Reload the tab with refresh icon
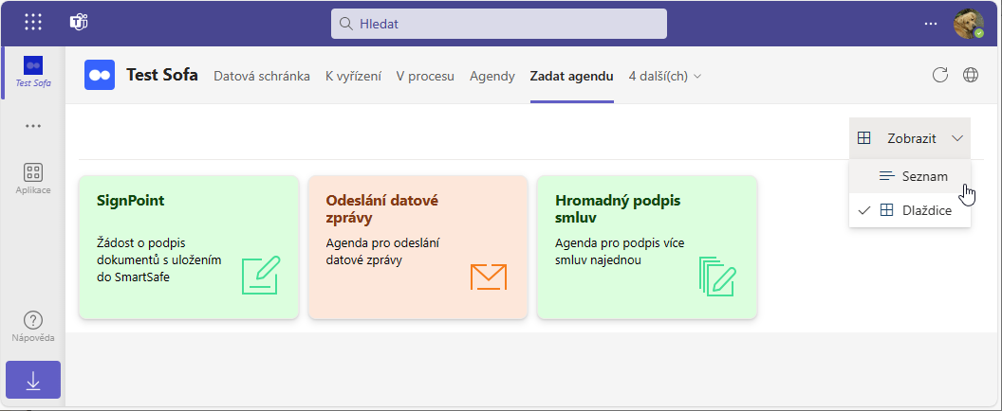This screenshot has height=411, width=1002. (940, 76)
